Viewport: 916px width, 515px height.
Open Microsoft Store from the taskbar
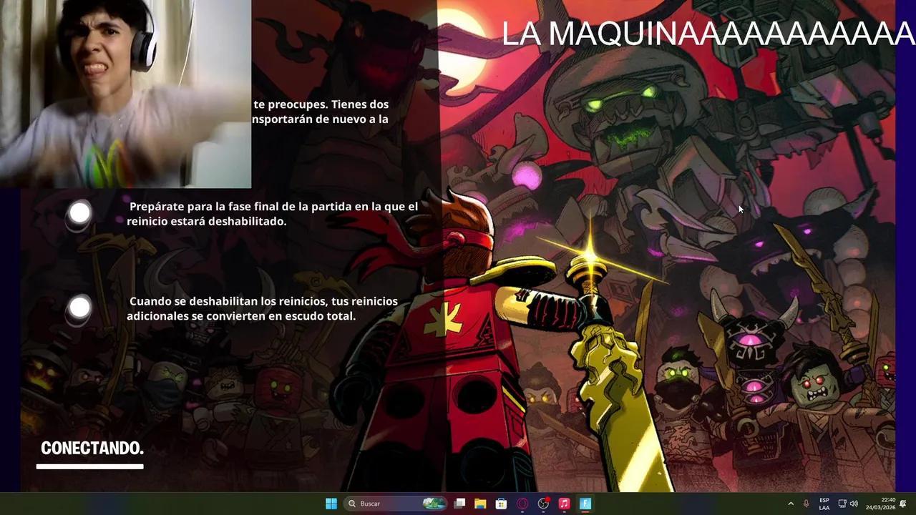coord(501,504)
